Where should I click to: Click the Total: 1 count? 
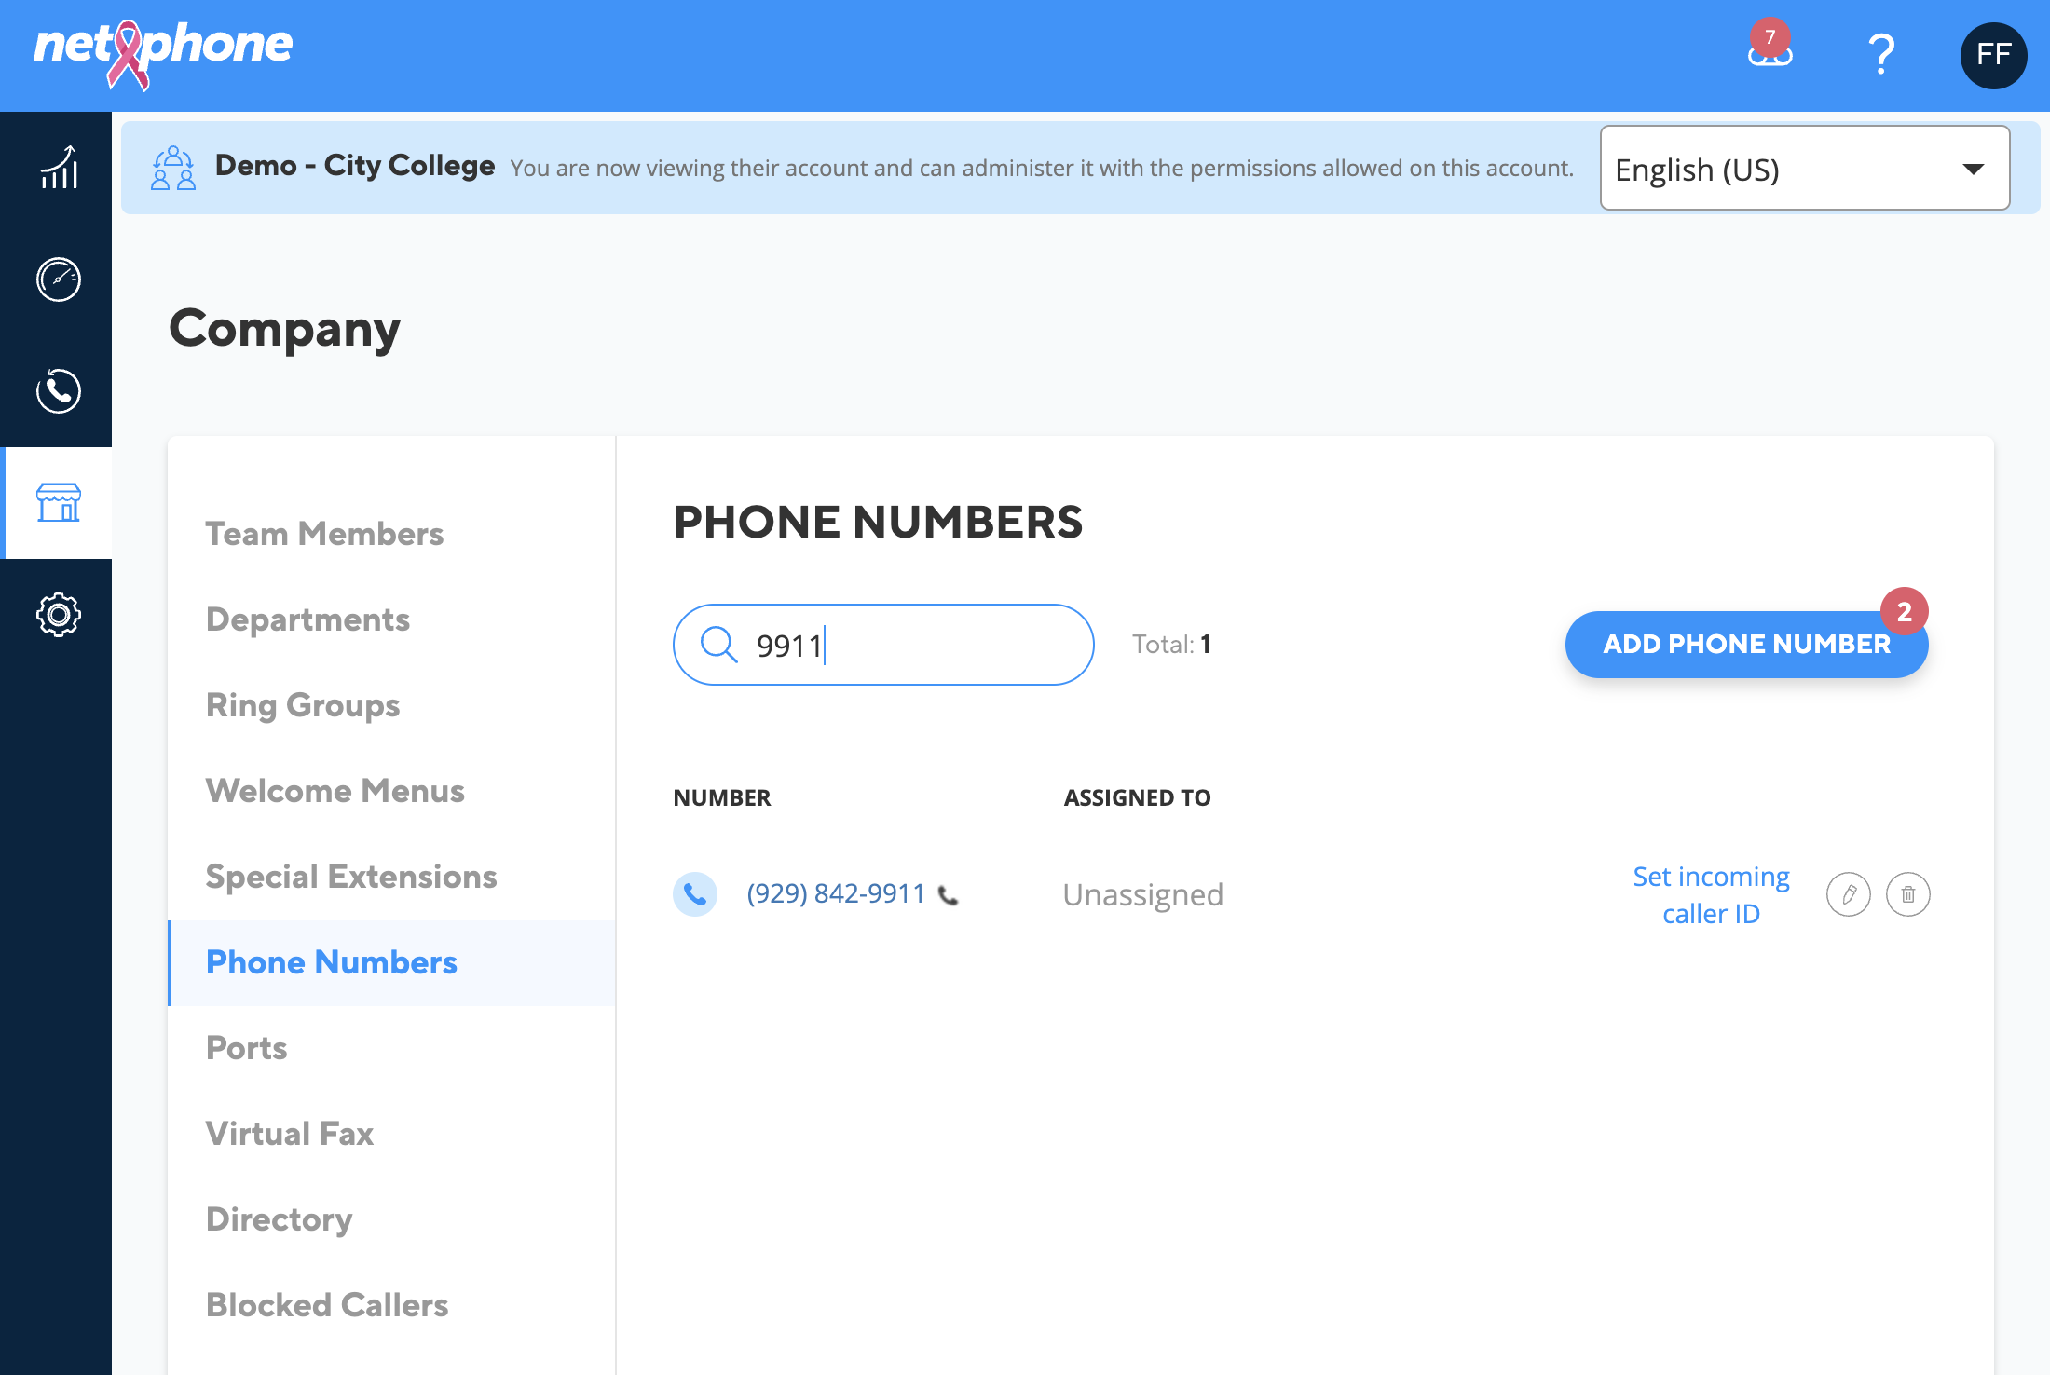(x=1171, y=645)
